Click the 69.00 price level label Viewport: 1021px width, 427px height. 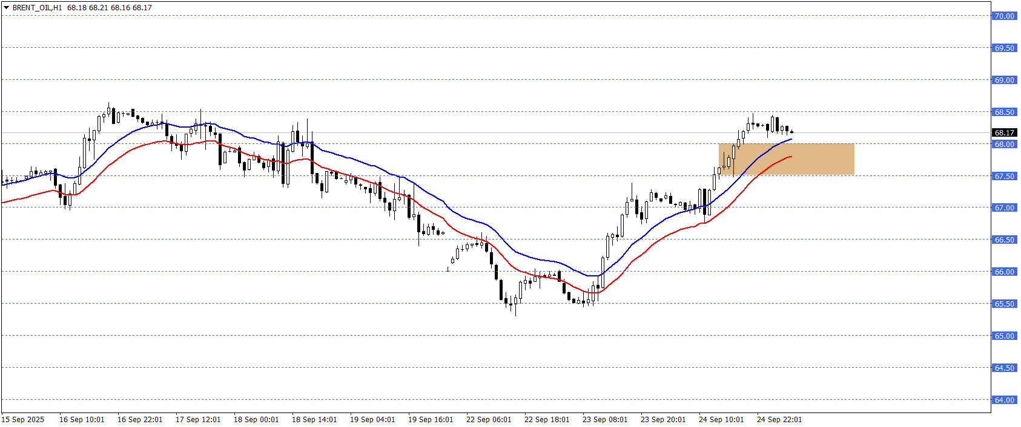(1004, 80)
